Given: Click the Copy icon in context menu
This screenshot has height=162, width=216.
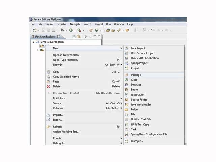Looking at the screenshot, I should (48, 72).
